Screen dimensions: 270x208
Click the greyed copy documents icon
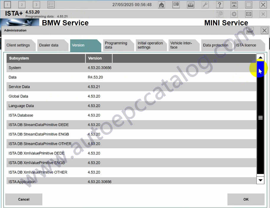(x=219, y=14)
